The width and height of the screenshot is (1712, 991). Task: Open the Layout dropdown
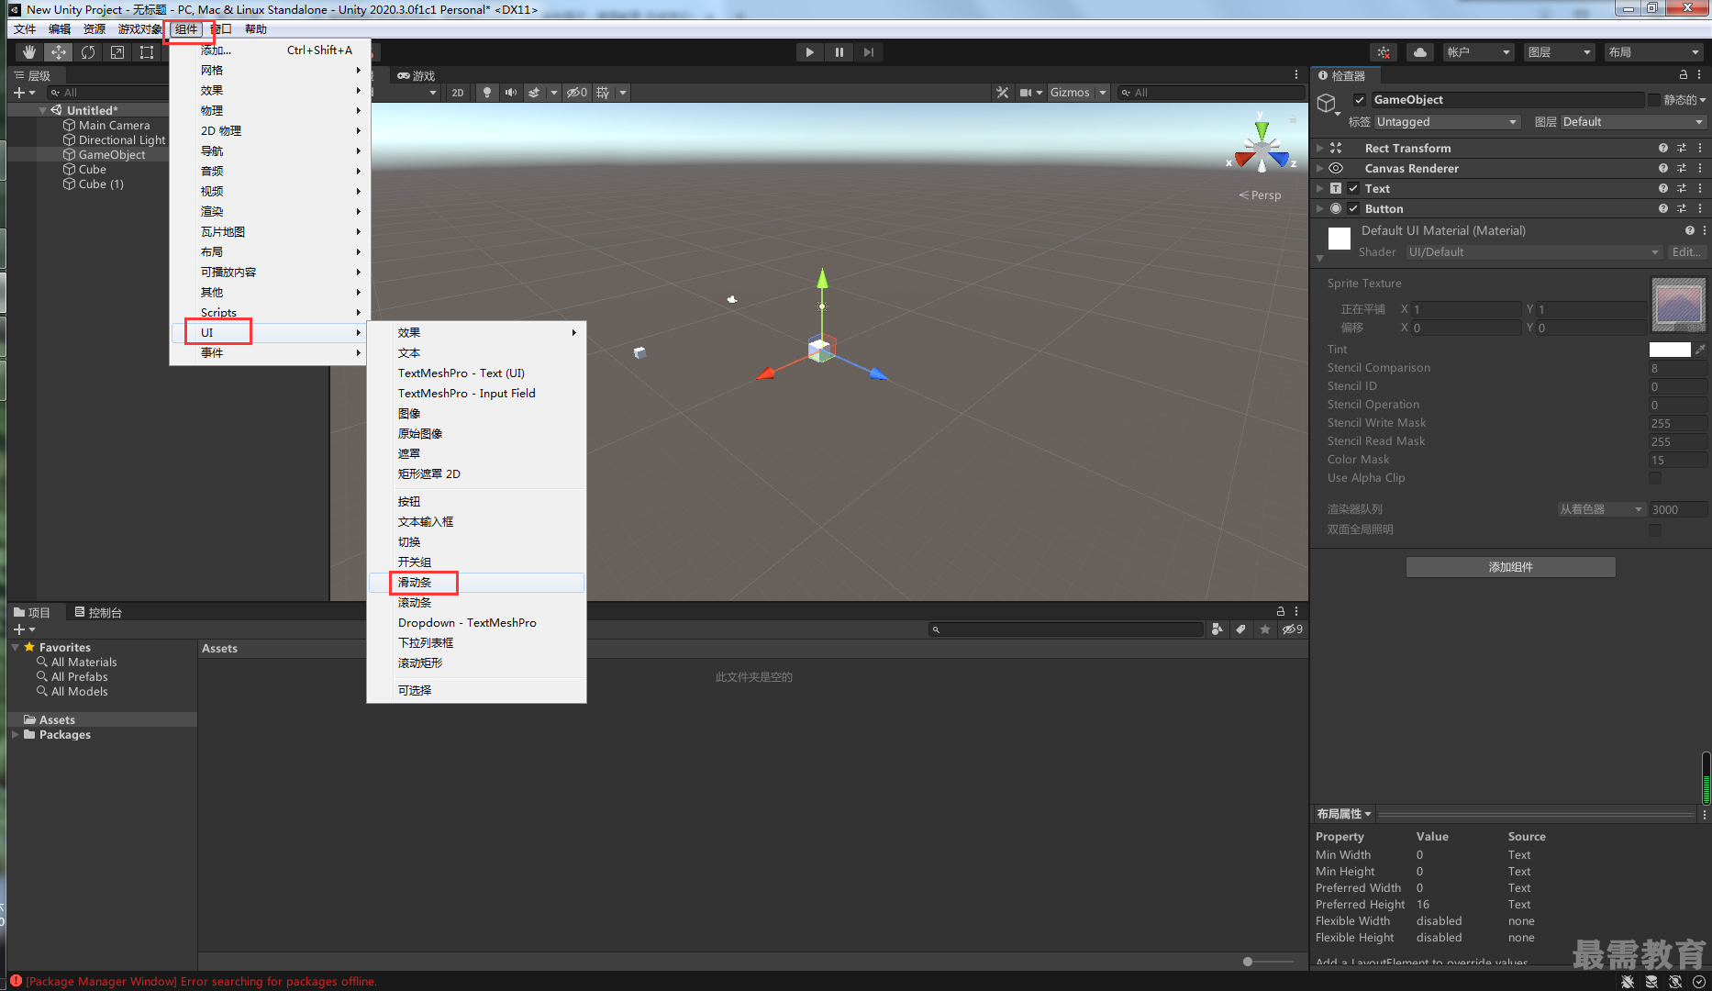tap(1654, 52)
